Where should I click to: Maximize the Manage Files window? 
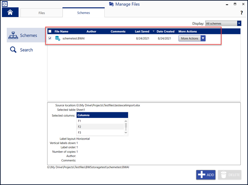point(235,4)
